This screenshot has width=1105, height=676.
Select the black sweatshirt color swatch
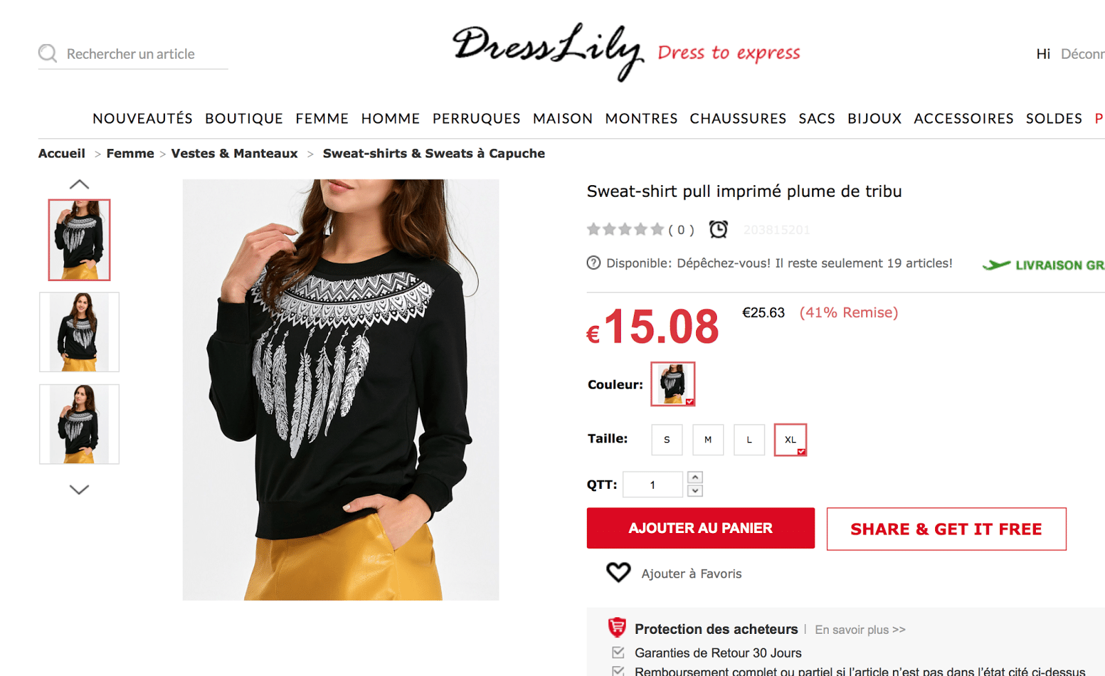tap(673, 384)
